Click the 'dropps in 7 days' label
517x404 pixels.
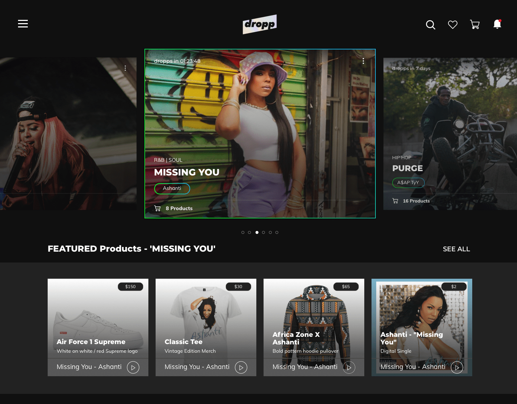pos(411,68)
